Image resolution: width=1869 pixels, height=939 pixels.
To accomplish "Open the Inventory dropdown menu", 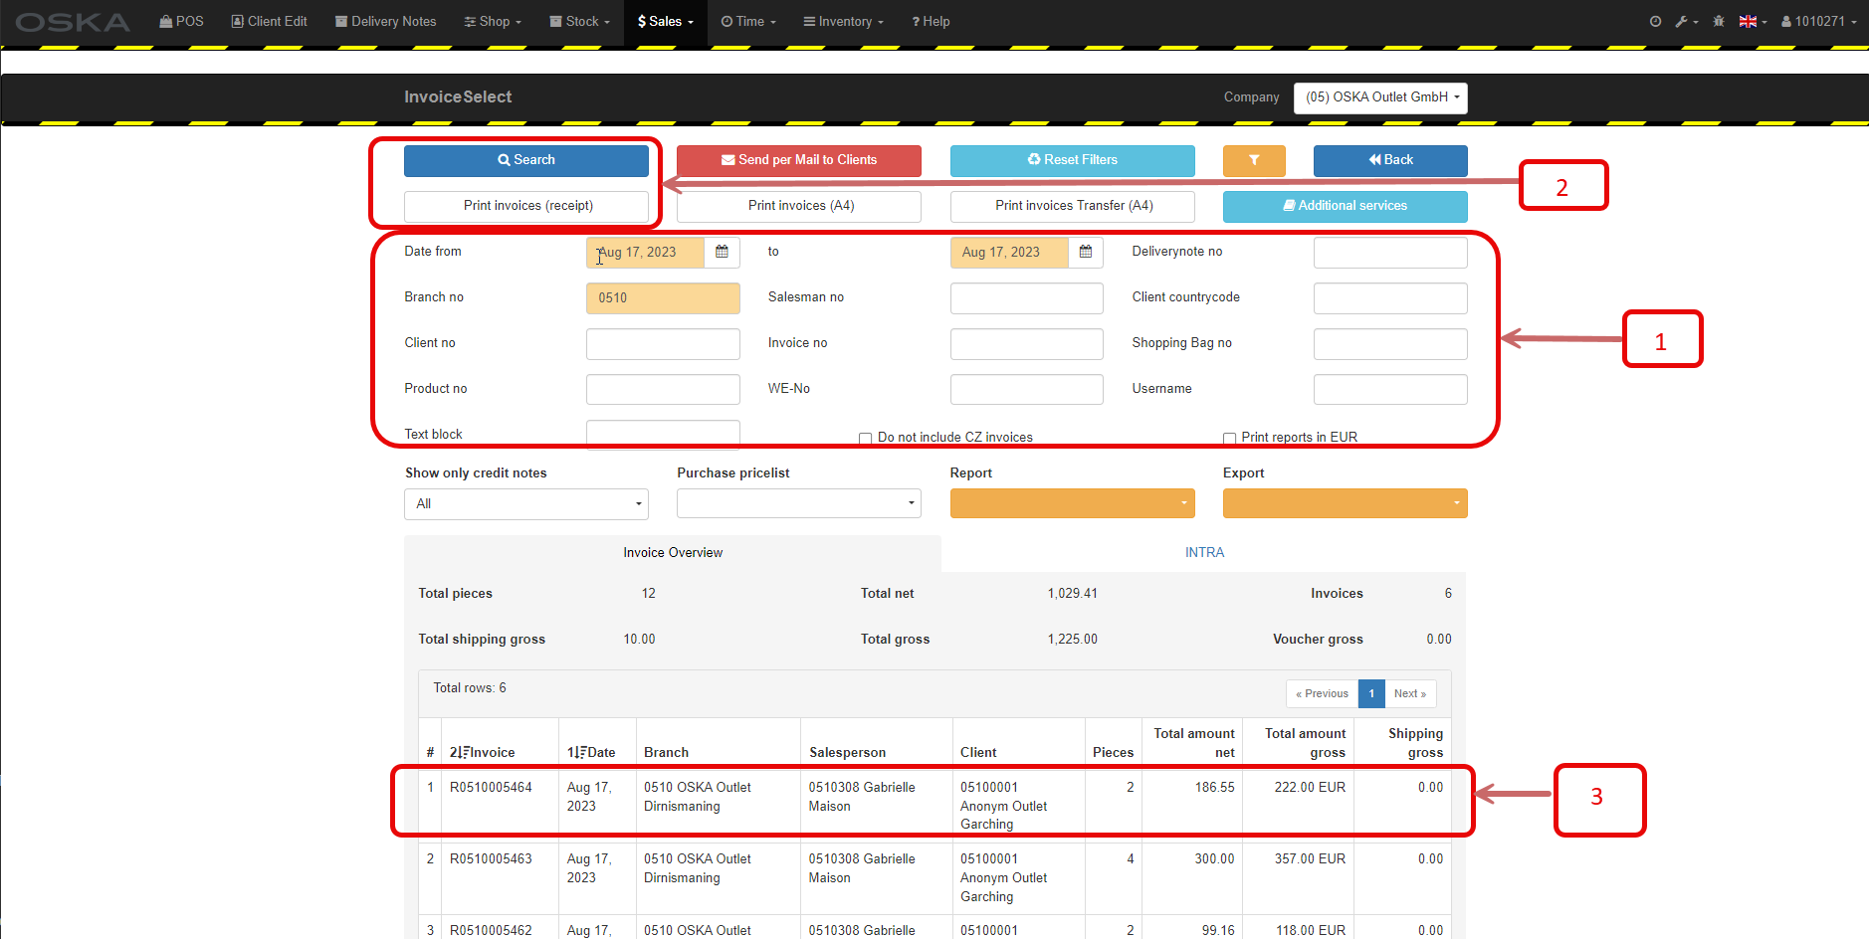I will 844,21.
